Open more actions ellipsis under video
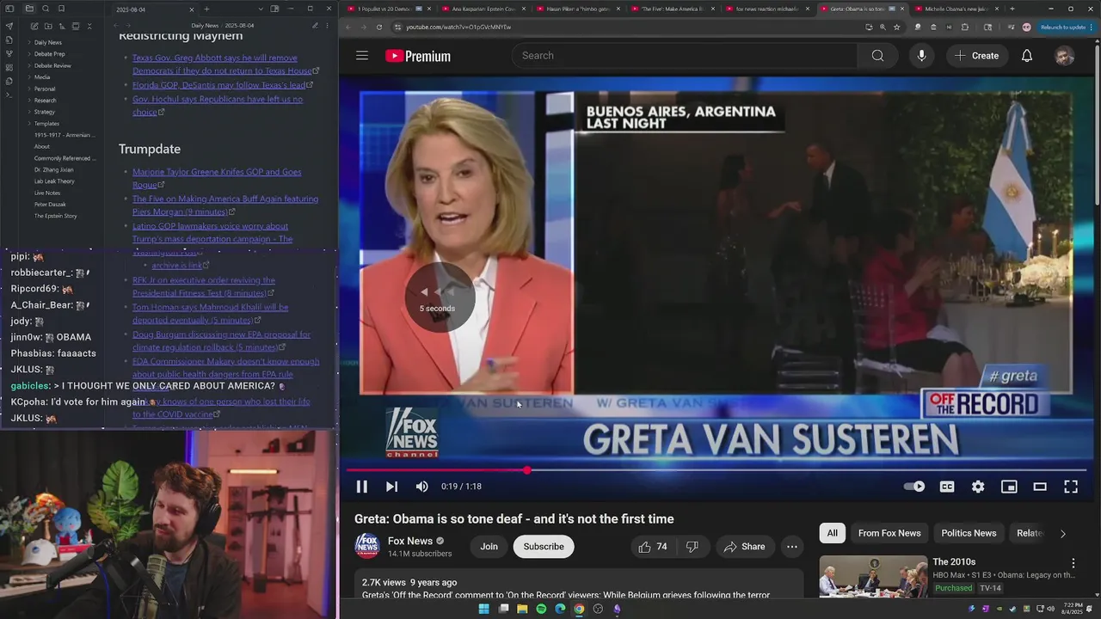Viewport: 1101px width, 619px height. [x=792, y=547]
